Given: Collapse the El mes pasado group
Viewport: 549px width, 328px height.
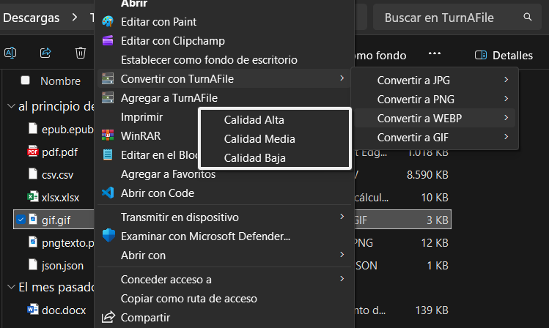Looking at the screenshot, I should 10,288.
